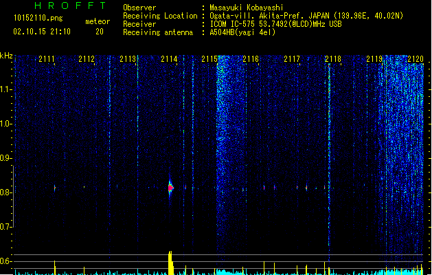Click the Observer label
Viewport: 432px width, 275px height.
pos(139,8)
